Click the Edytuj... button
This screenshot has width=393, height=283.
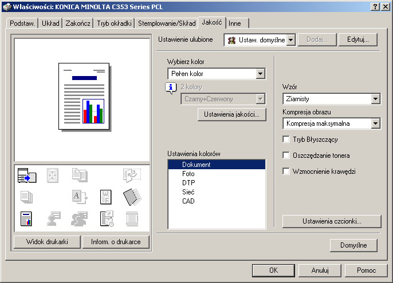(357, 39)
